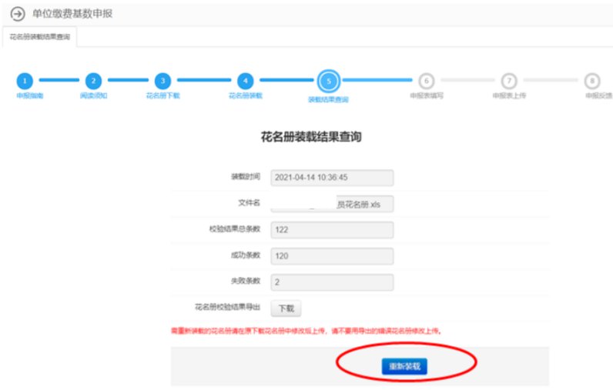Click the 单位缴费基数申报 page title
The width and height of the screenshot is (613, 390).
click(x=72, y=14)
